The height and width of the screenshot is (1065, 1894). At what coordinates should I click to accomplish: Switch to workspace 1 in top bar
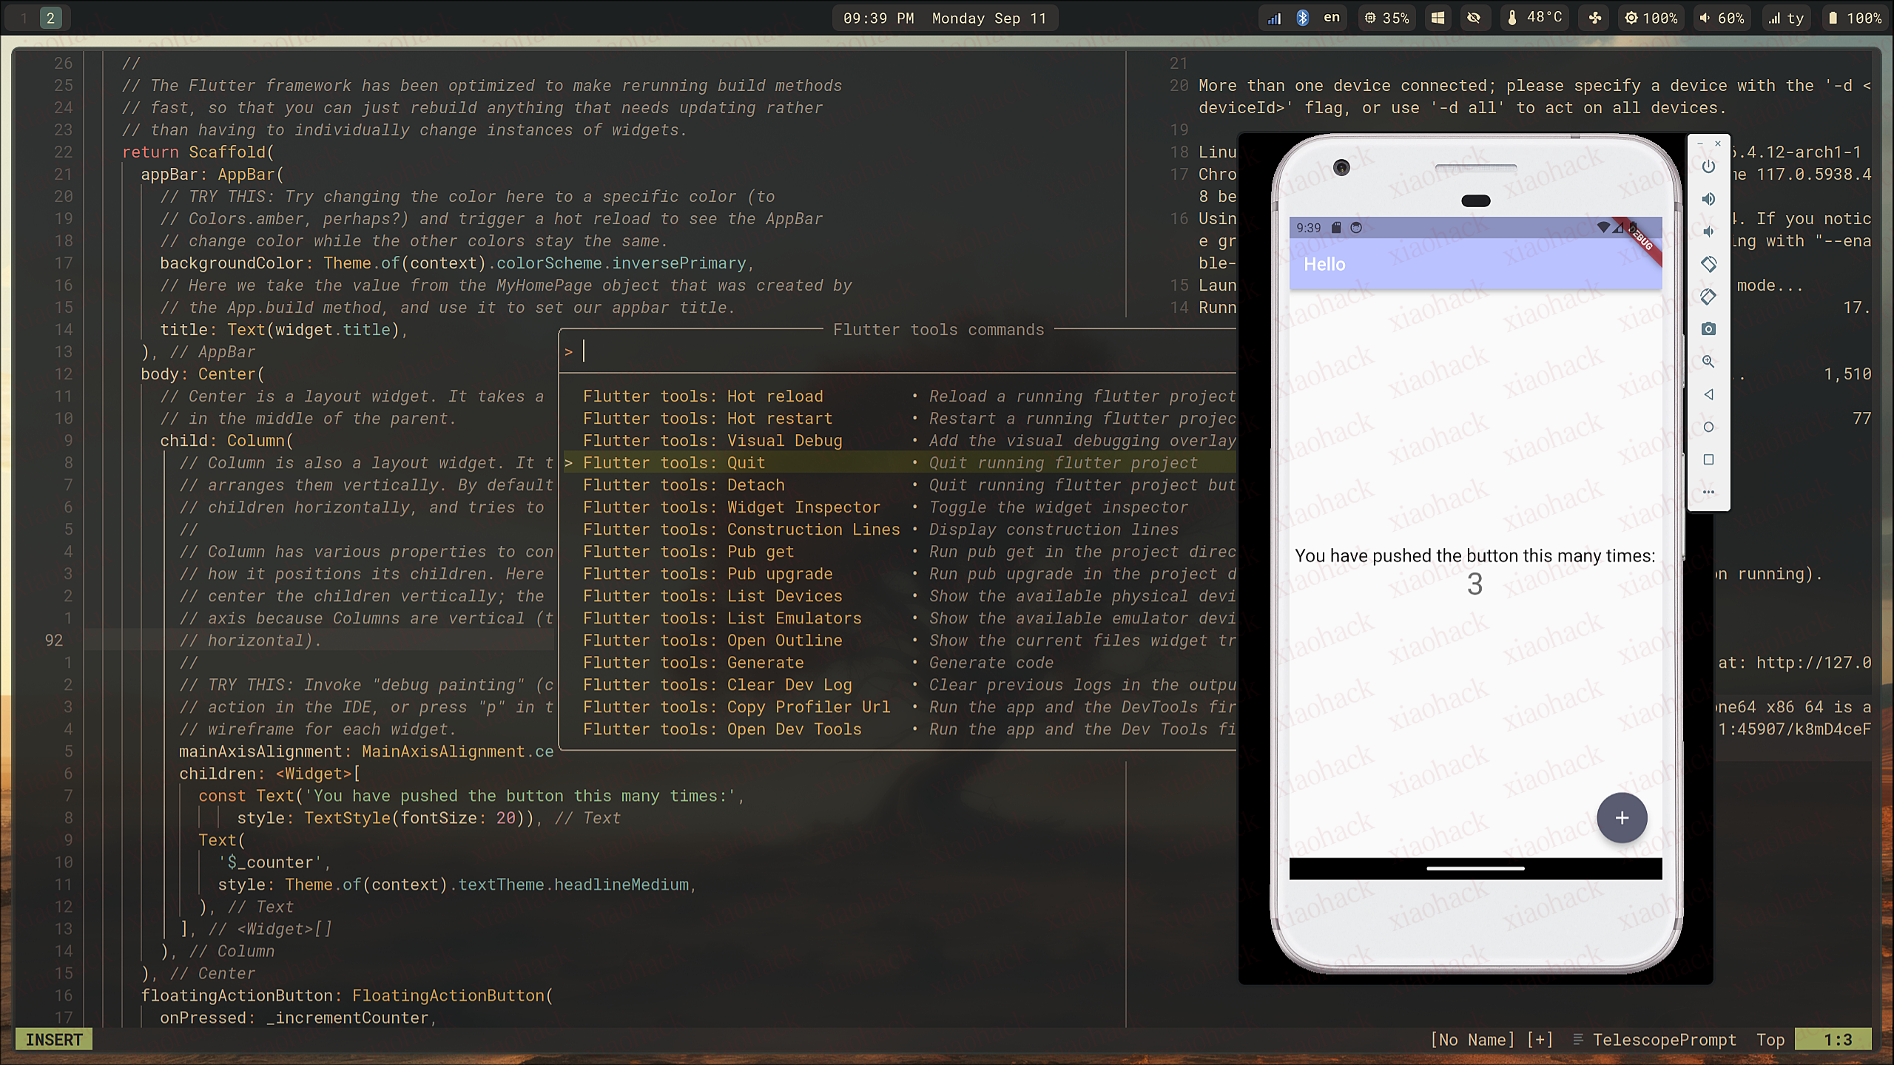click(24, 18)
